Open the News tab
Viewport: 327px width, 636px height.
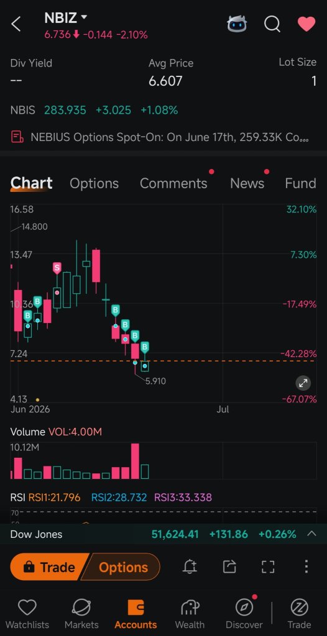(247, 183)
